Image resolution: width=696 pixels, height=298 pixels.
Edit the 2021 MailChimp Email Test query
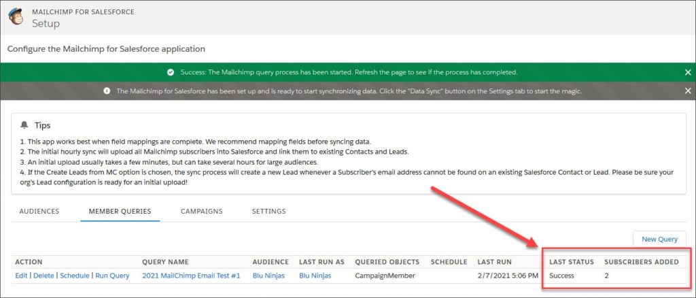pos(21,276)
